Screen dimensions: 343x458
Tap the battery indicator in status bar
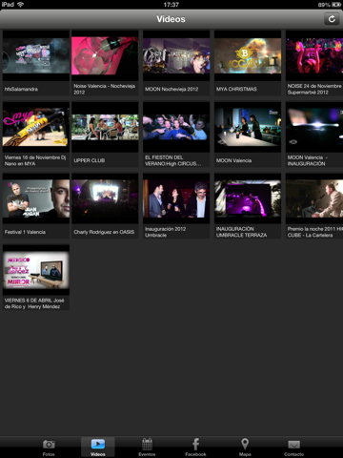click(x=336, y=5)
